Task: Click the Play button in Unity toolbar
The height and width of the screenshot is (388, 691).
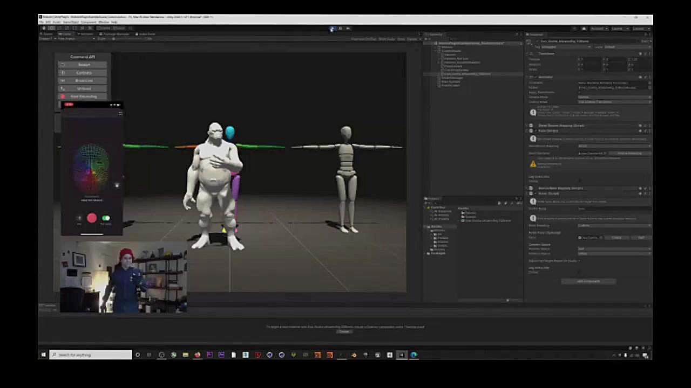Action: tap(333, 29)
